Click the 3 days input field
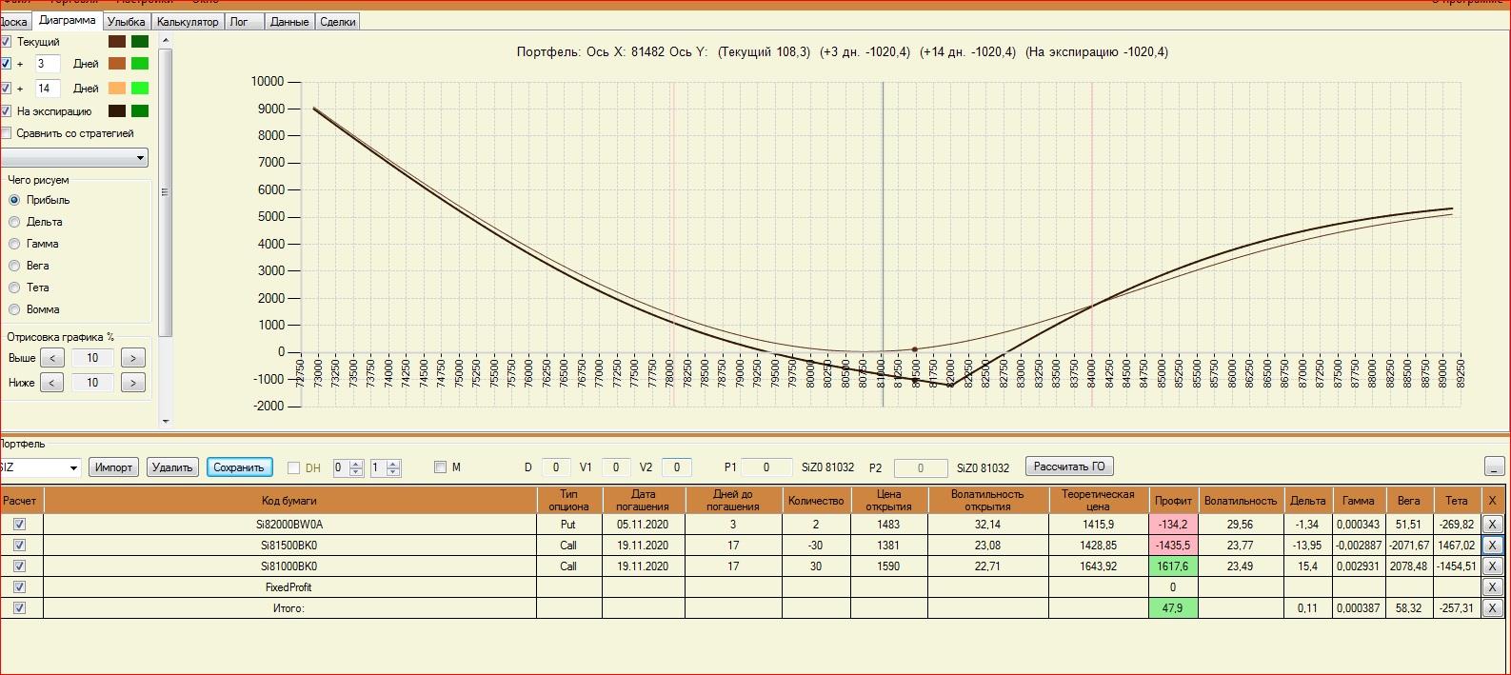The image size is (1511, 675). point(48,64)
